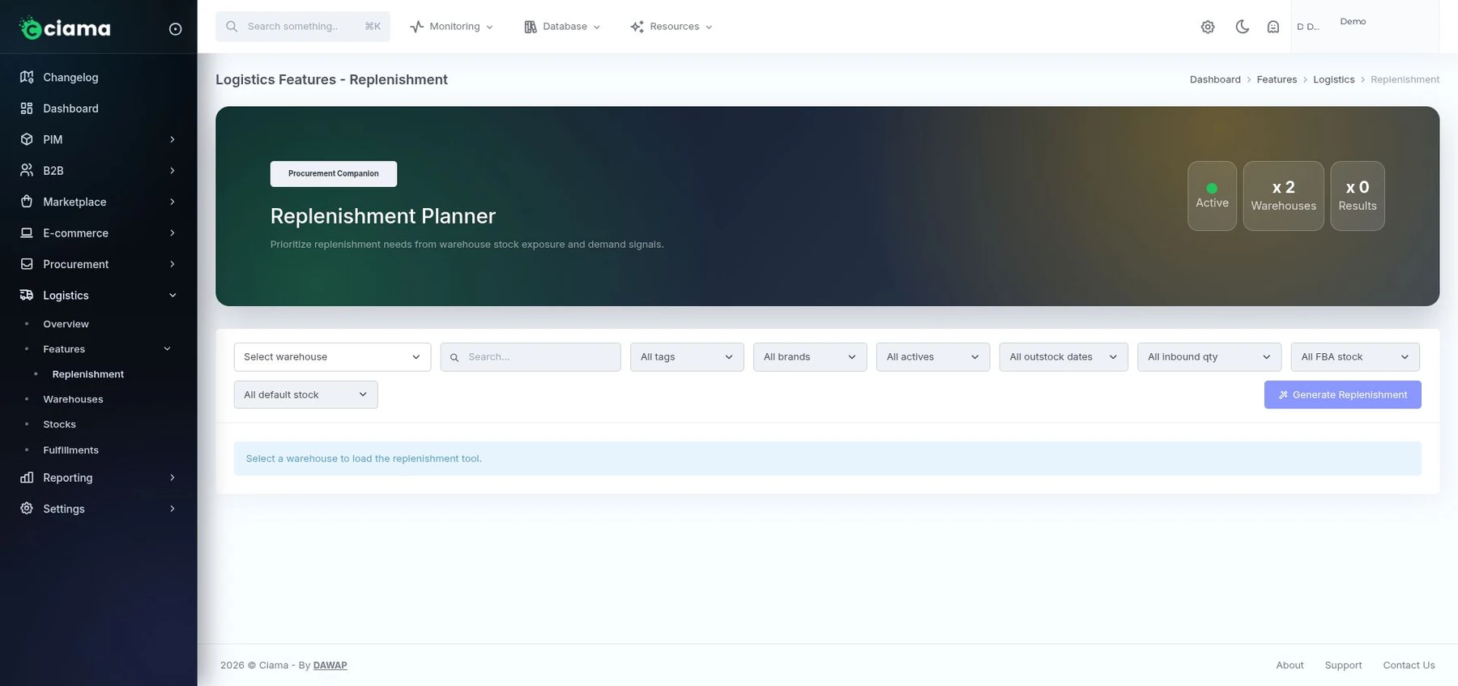Click the Settings gear icon in sidebar
Image resolution: width=1458 pixels, height=686 pixels.
click(27, 509)
